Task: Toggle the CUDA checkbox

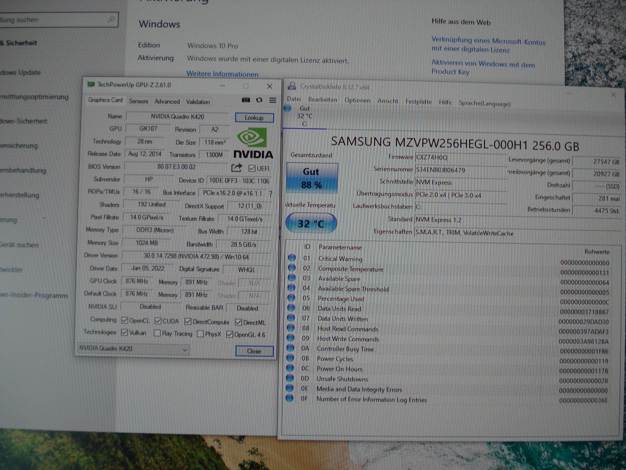Action: tap(158, 321)
